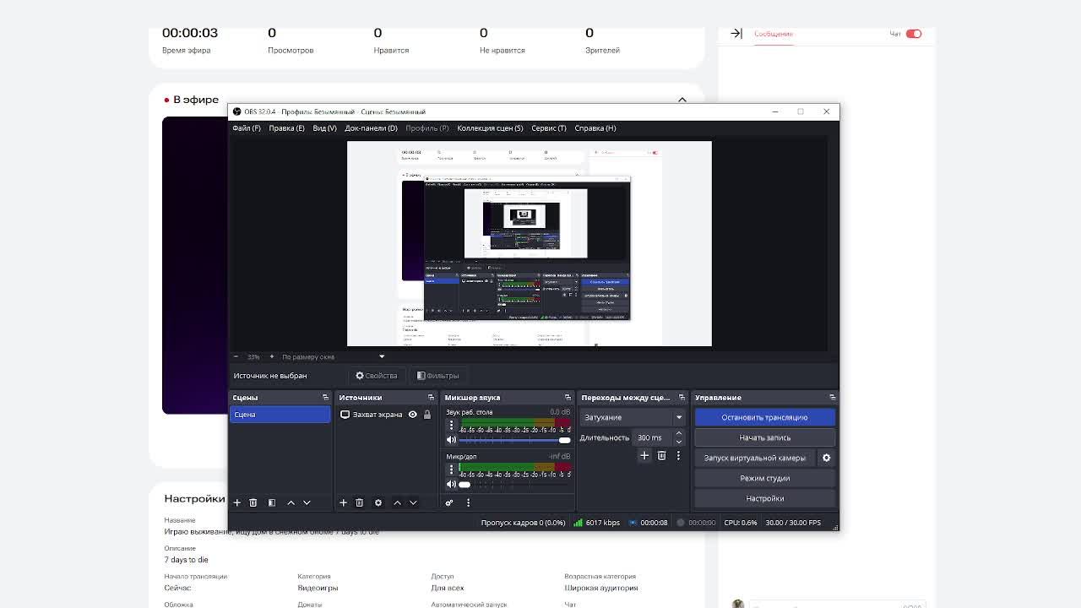1081x608 pixels.
Task: Click Начать запись button
Action: [764, 437]
